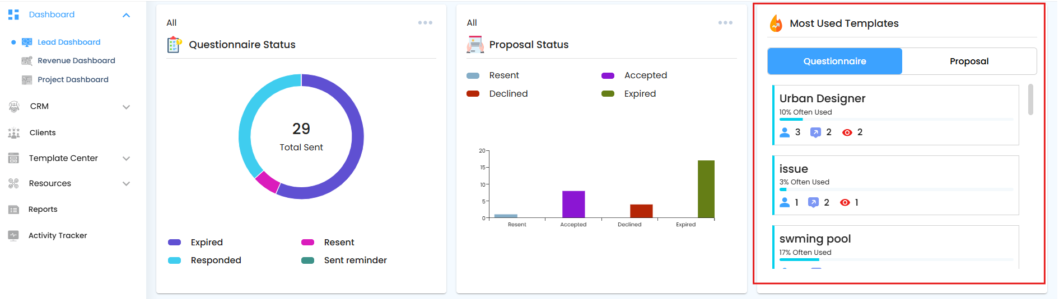Expand the Template Center chevron

tap(126, 159)
